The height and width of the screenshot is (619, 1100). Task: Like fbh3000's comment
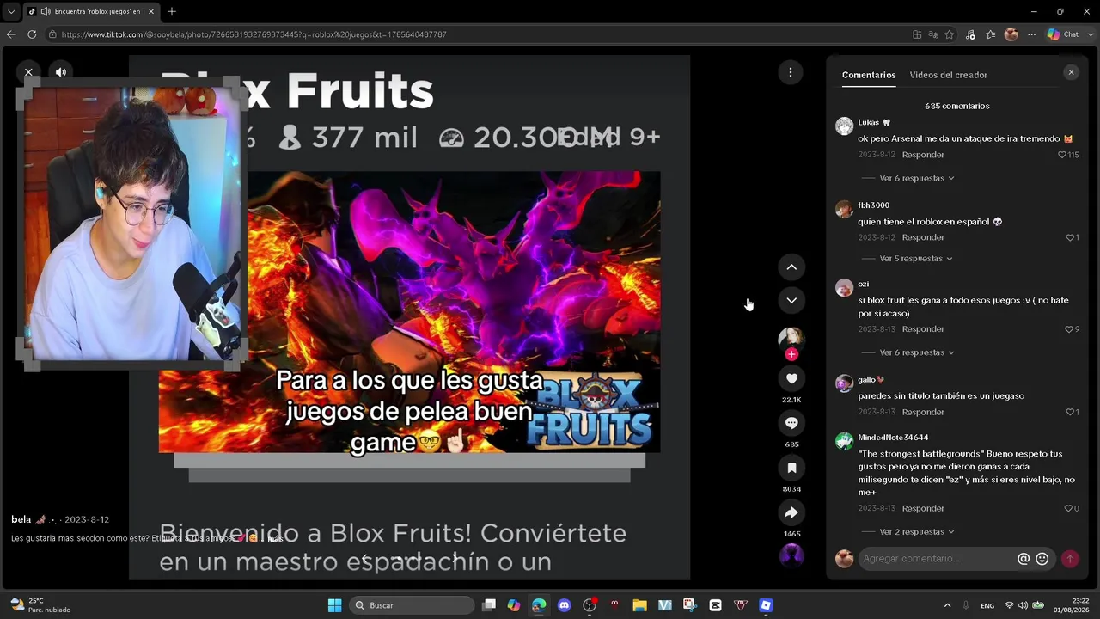(1070, 237)
